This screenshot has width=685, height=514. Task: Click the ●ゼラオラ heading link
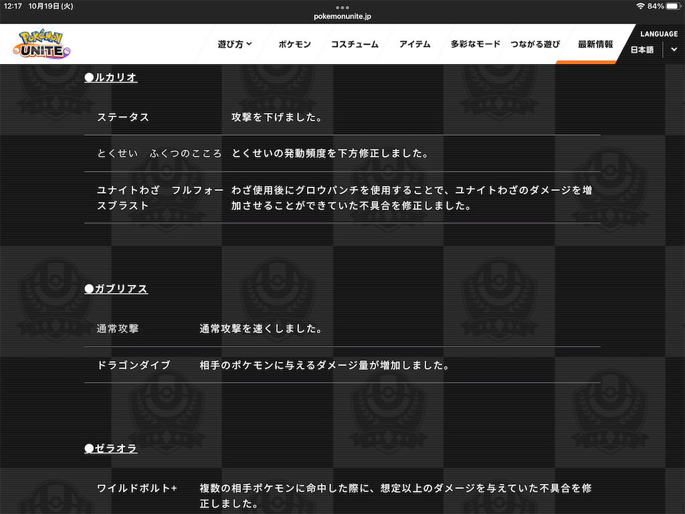pyautogui.click(x=111, y=448)
